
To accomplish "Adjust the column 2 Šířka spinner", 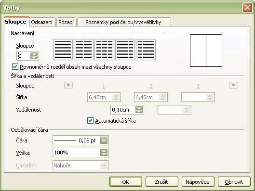I will 163,97.
